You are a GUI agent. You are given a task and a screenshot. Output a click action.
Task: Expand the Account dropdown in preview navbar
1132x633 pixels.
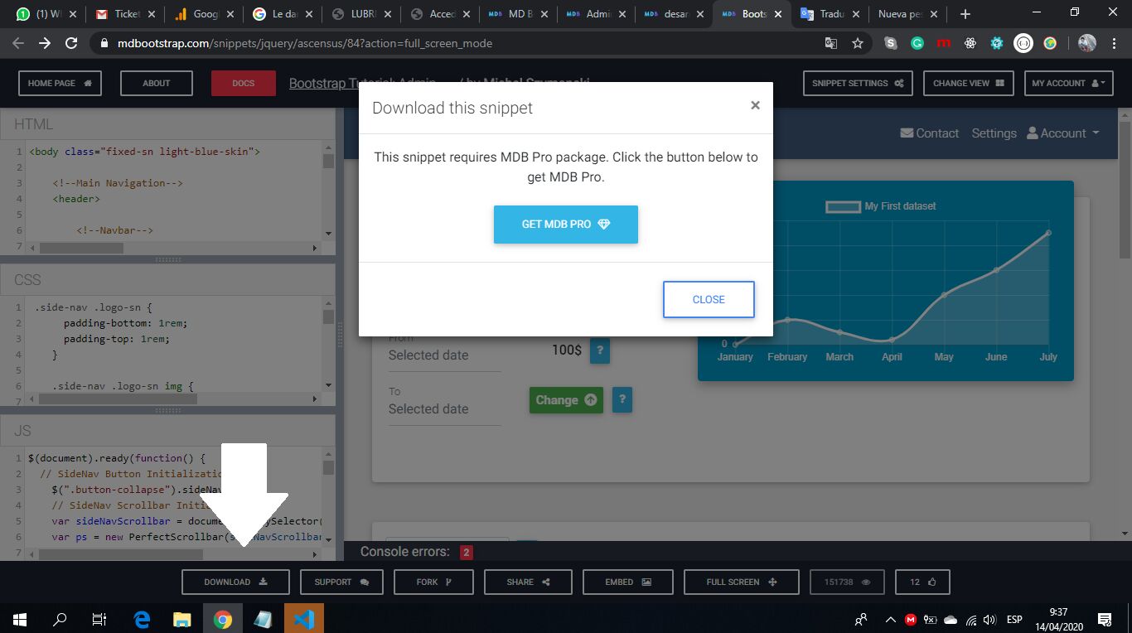pos(1063,133)
